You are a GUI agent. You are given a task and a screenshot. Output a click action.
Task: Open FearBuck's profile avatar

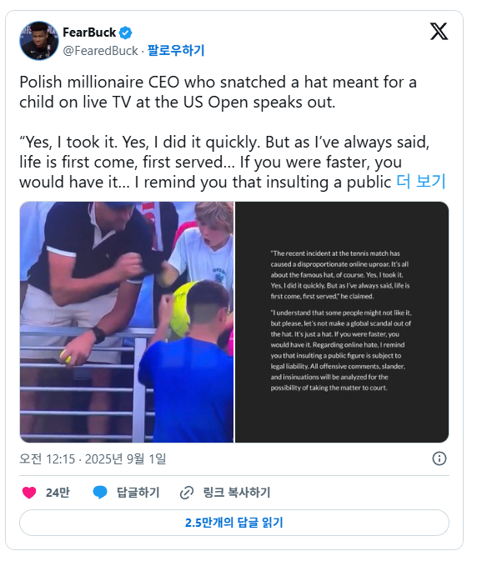point(38,41)
